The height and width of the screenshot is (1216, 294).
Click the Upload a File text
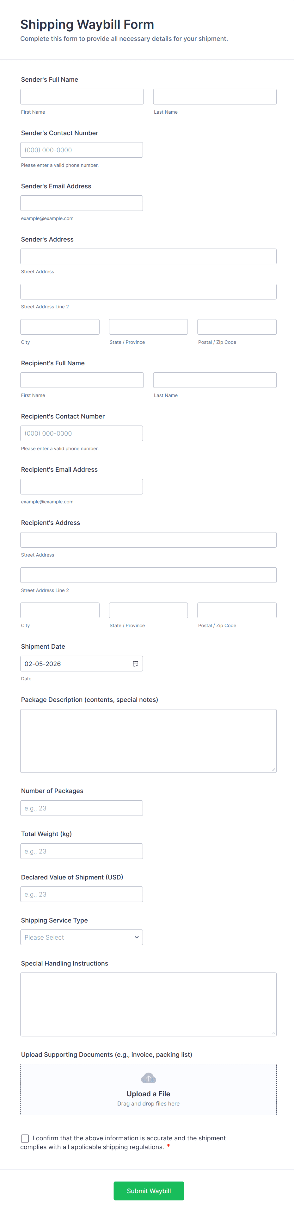(148, 1094)
